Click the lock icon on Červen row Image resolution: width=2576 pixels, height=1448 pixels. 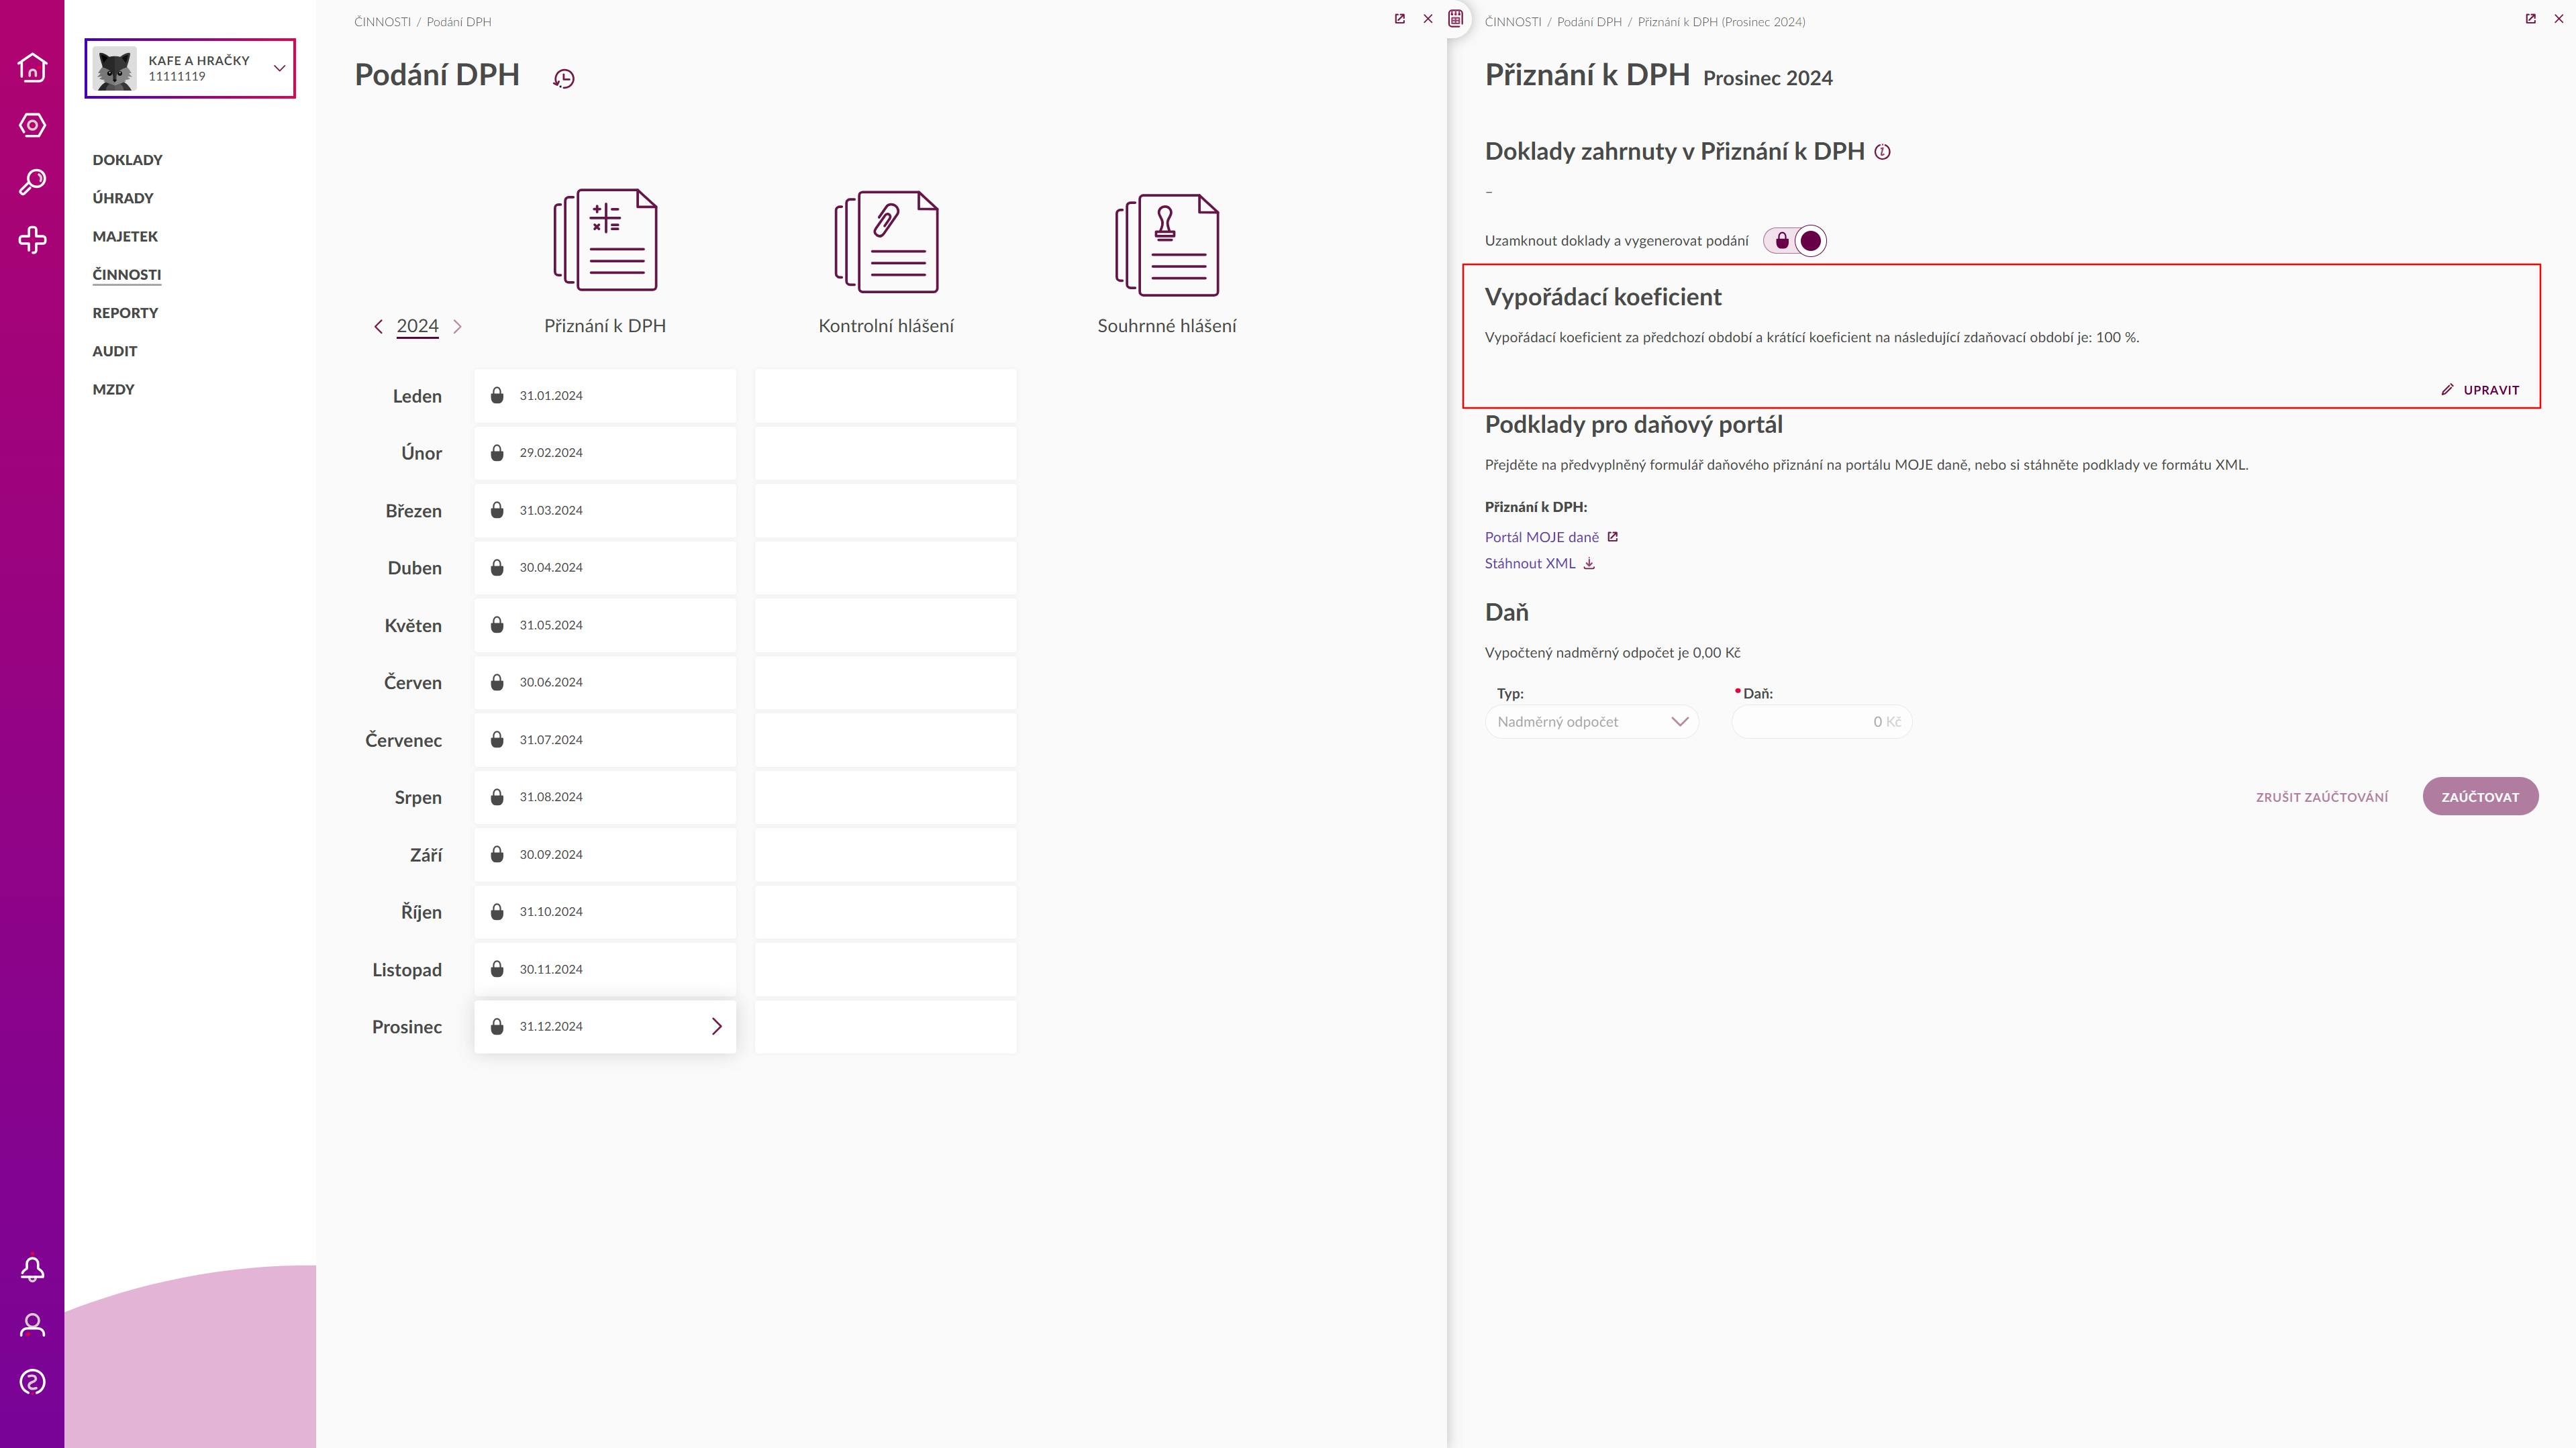click(x=497, y=682)
